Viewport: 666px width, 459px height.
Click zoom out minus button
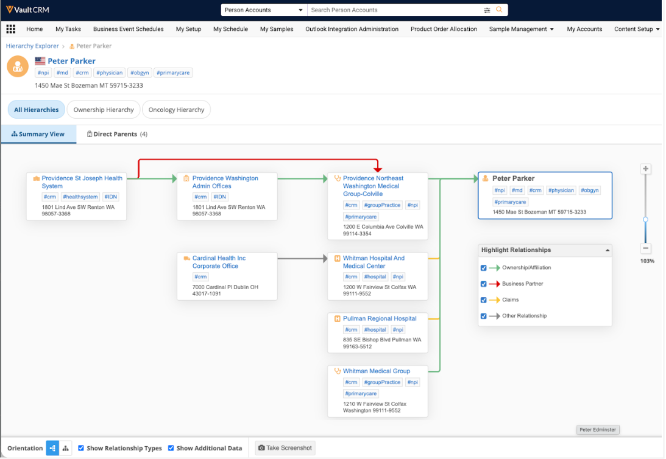pyautogui.click(x=646, y=248)
